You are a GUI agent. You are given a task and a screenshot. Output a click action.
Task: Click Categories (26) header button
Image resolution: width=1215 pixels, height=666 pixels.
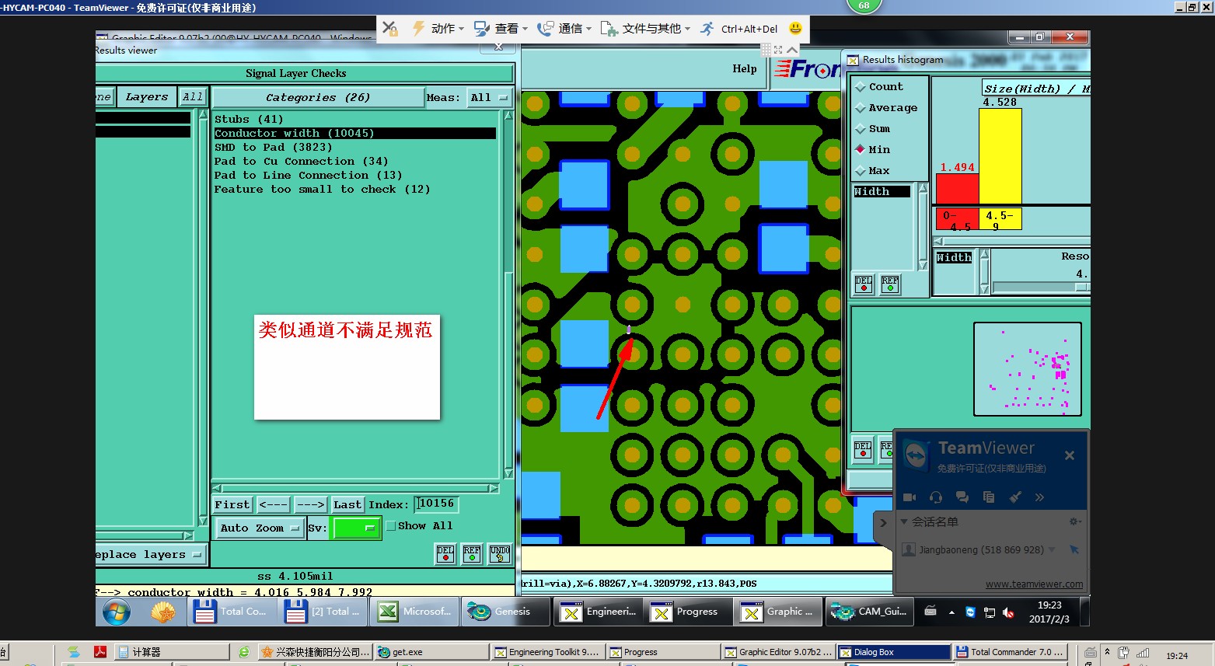pyautogui.click(x=318, y=98)
